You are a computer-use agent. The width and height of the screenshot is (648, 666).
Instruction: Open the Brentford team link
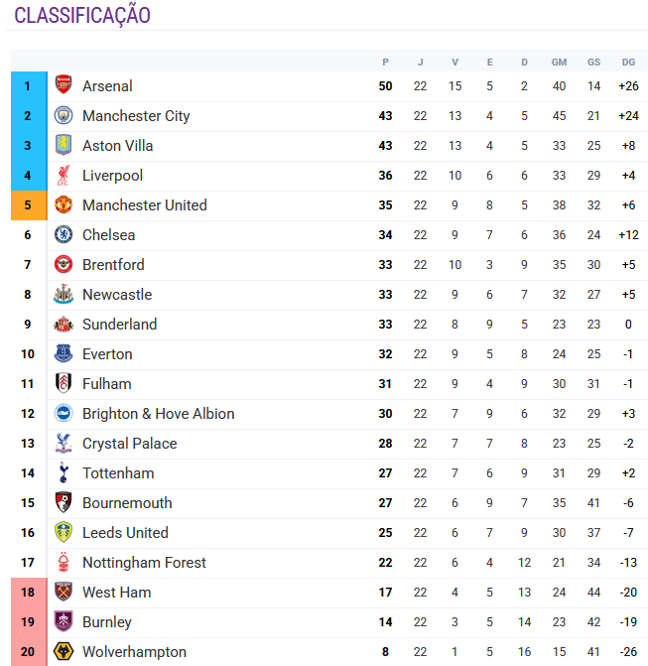pos(113,265)
